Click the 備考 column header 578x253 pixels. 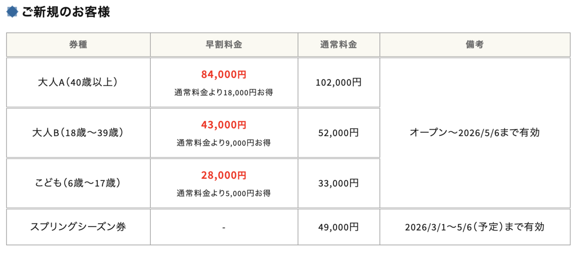pos(474,45)
